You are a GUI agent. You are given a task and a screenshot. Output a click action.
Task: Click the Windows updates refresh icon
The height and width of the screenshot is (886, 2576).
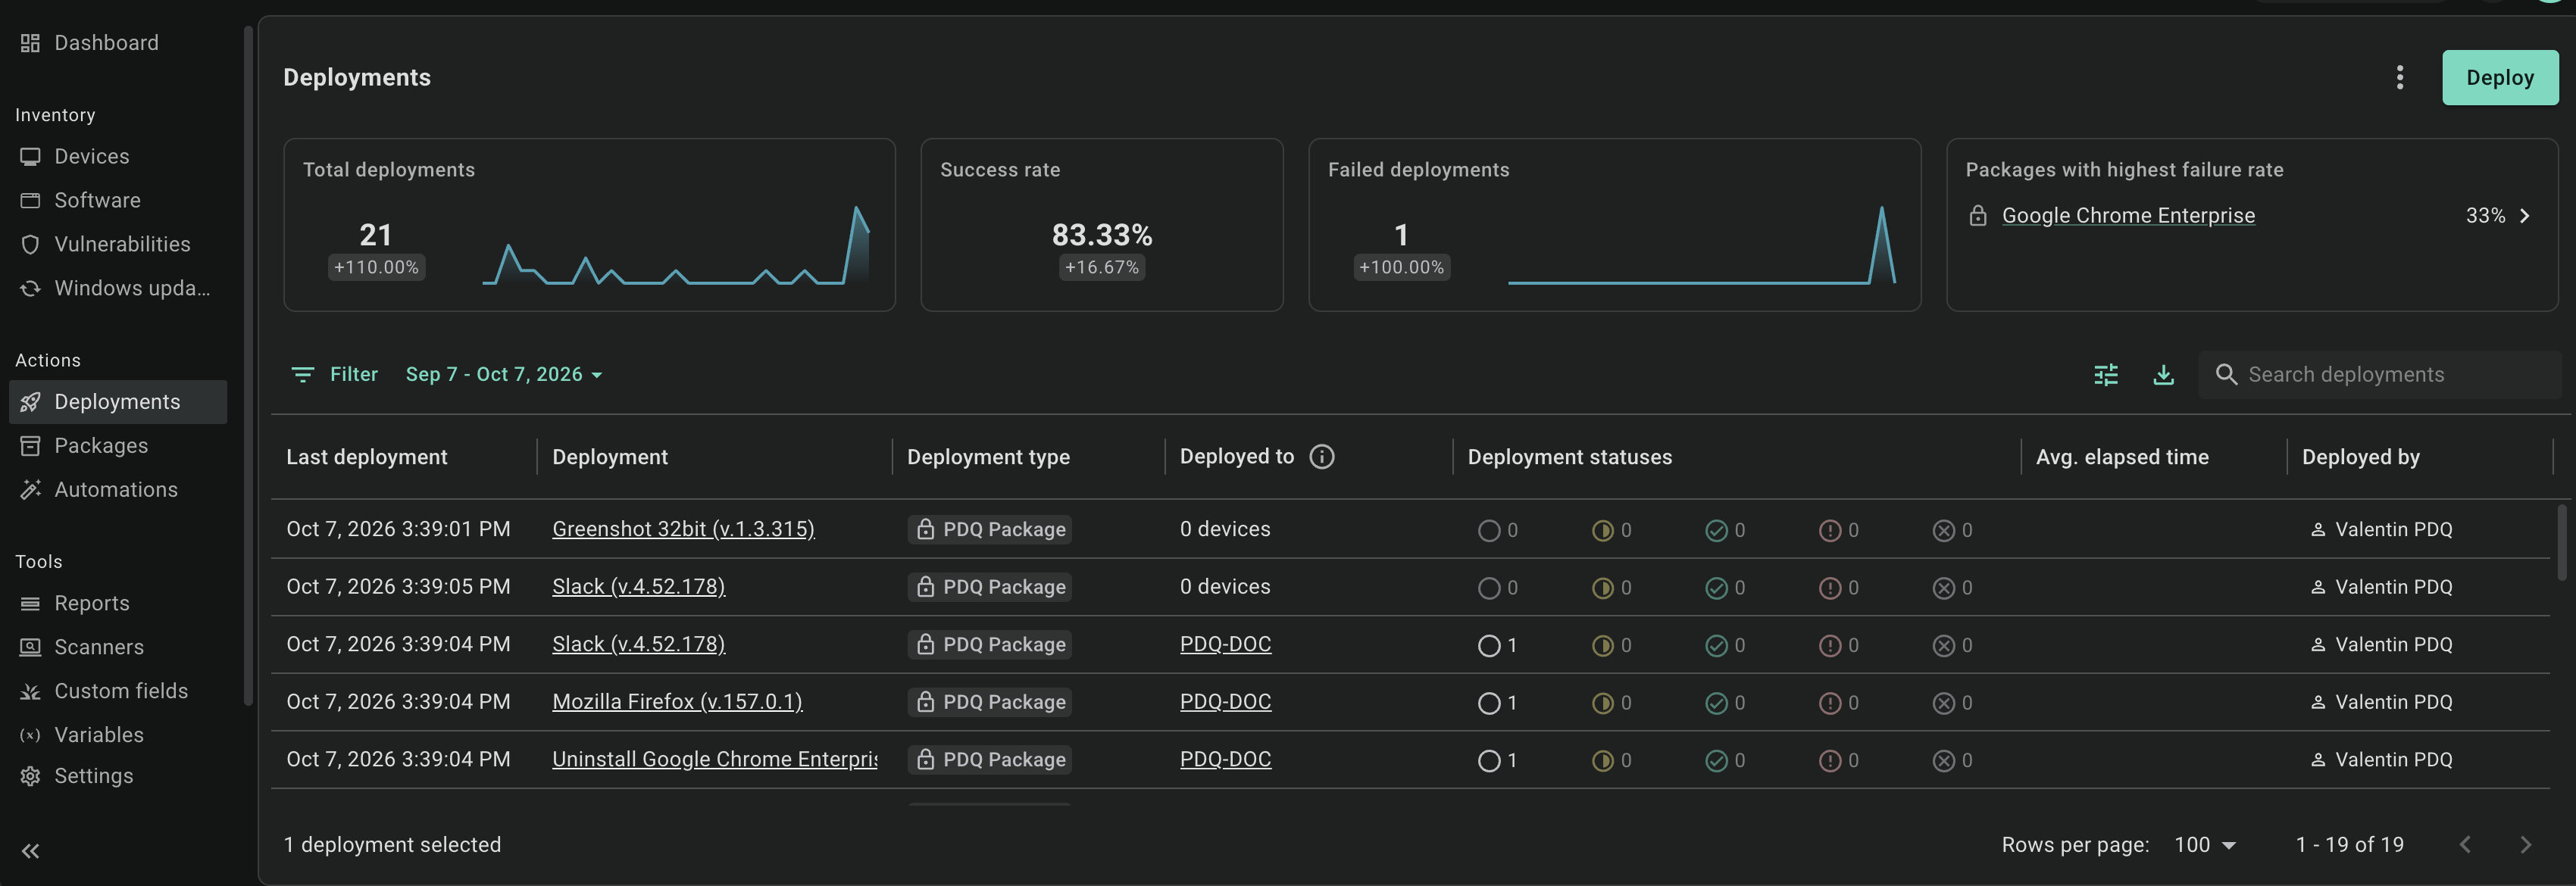[x=30, y=289]
